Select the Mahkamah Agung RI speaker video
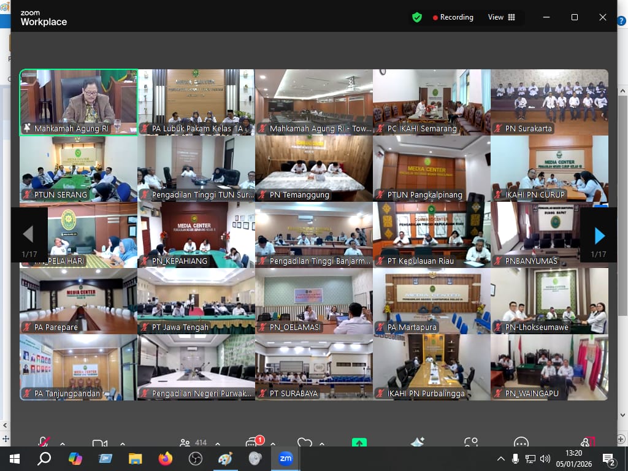Image resolution: width=628 pixels, height=471 pixels. coord(78,101)
